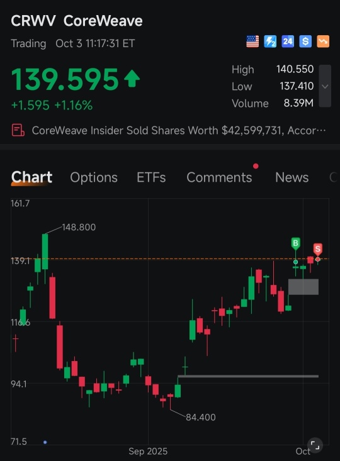Tap the High value 140.550

[295, 69]
